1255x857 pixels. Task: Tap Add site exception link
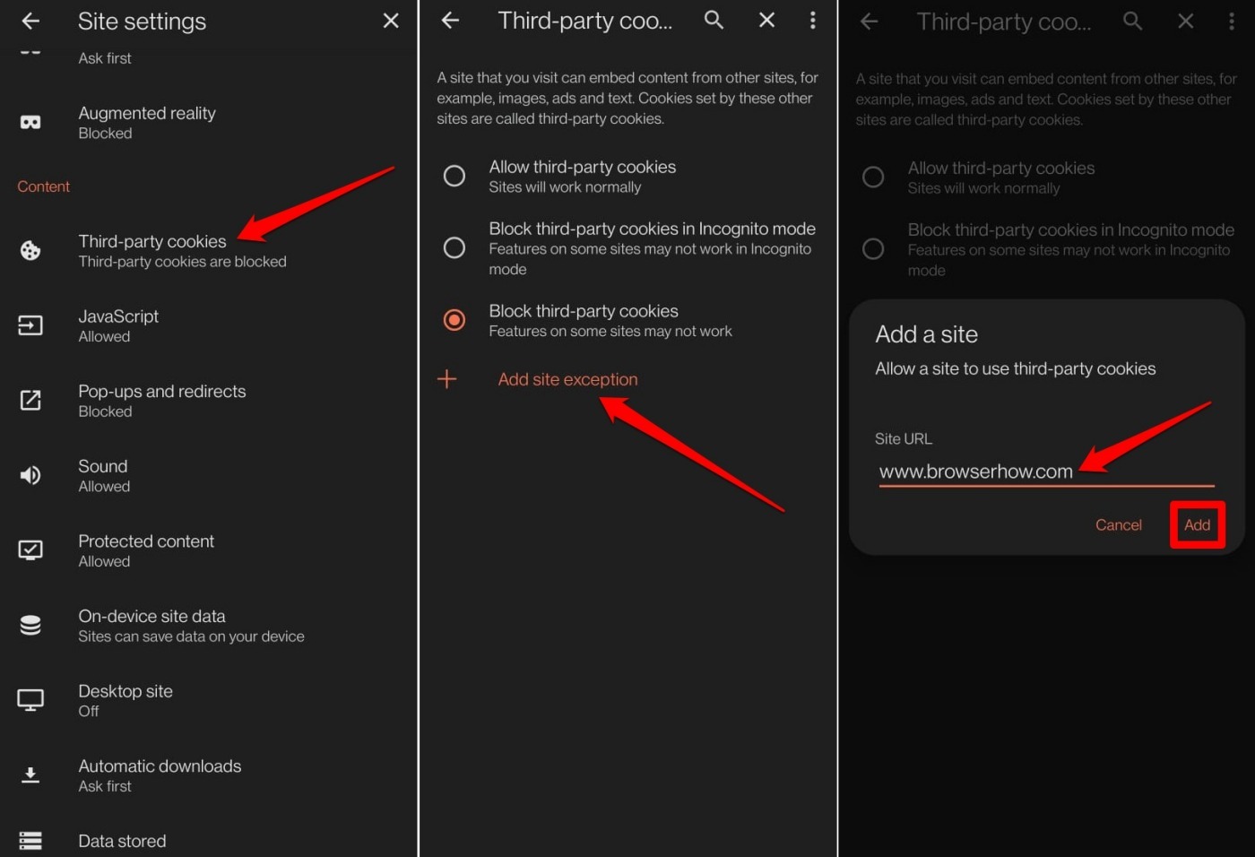pos(567,379)
